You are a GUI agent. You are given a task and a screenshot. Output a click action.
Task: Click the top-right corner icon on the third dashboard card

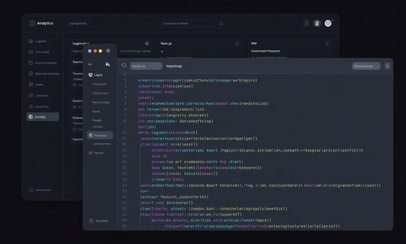[327, 44]
